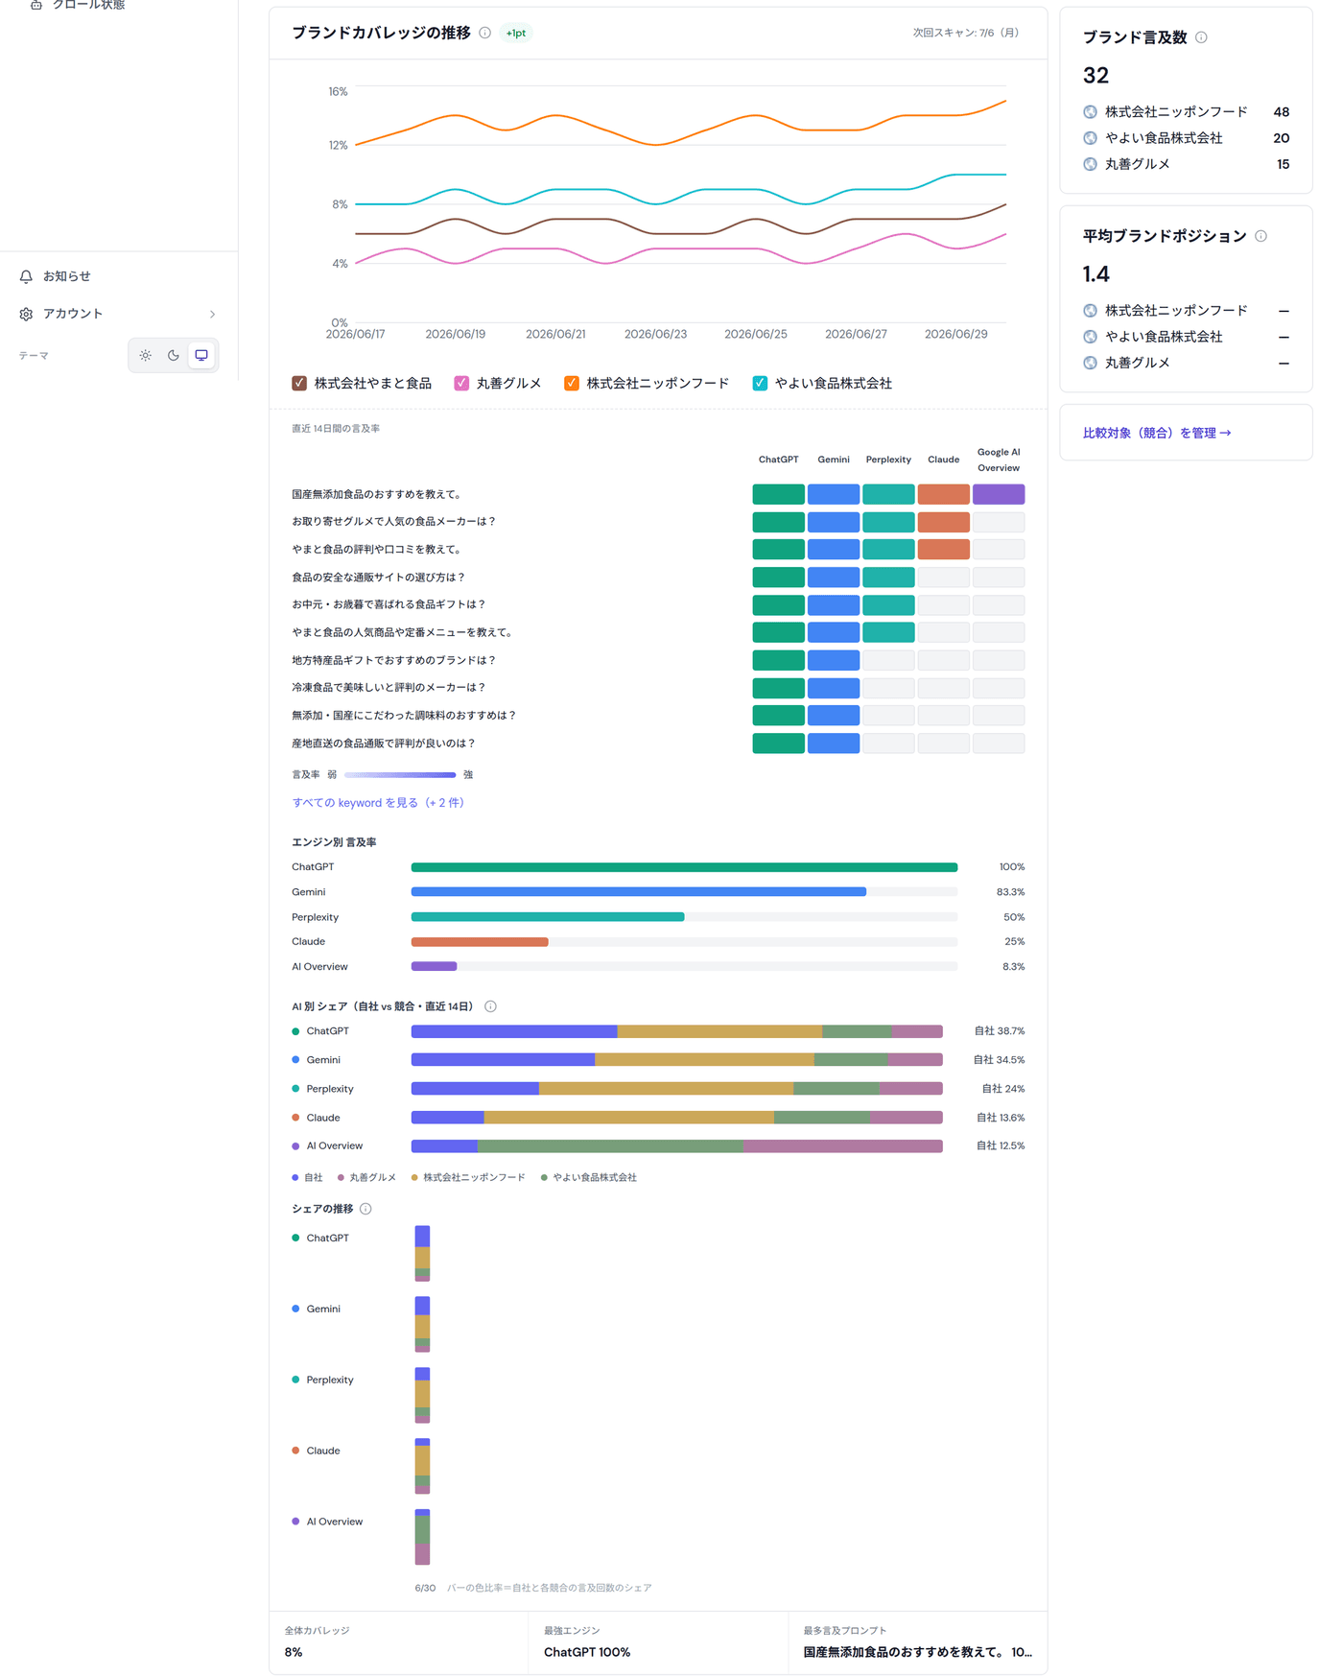Click the prompt 地方特産品ギフトでおすすめのブランドは？
Image resolution: width=1343 pixels, height=1676 pixels.
coord(394,661)
